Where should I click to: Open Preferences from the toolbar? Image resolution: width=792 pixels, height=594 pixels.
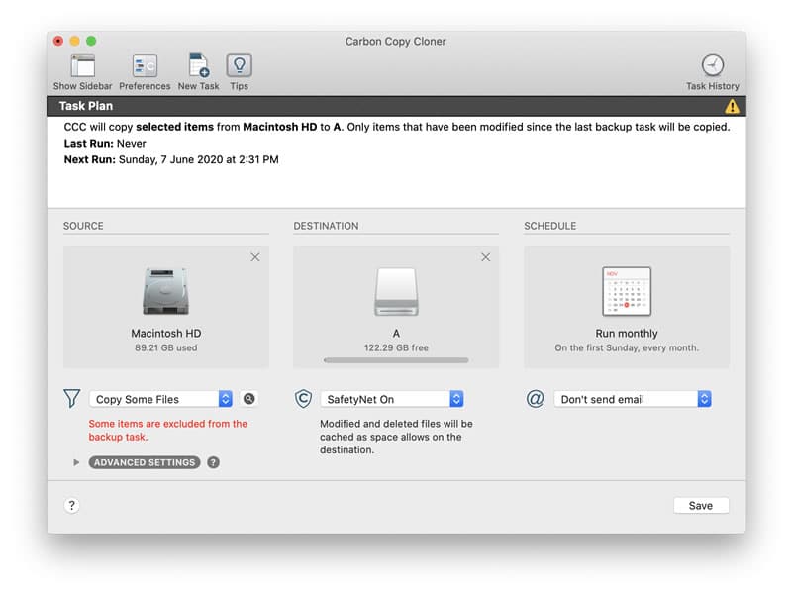pyautogui.click(x=145, y=66)
